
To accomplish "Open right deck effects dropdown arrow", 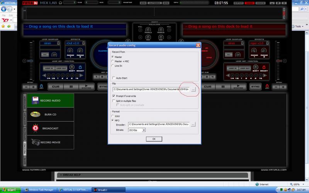I will pyautogui.click(x=267, y=43).
